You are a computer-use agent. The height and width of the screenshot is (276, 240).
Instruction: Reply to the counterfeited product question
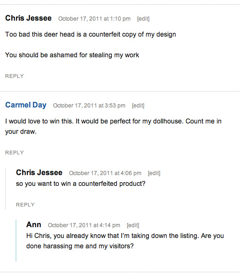[x=25, y=205]
